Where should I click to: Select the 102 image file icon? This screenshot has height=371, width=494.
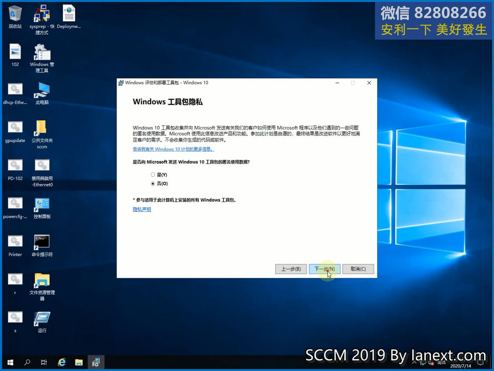tap(15, 55)
